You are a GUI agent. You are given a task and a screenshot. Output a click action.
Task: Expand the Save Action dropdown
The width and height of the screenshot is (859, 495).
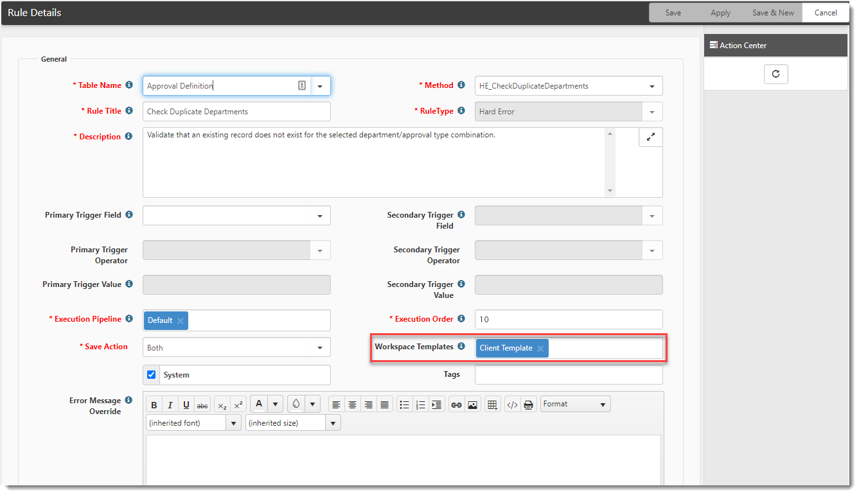coord(319,348)
